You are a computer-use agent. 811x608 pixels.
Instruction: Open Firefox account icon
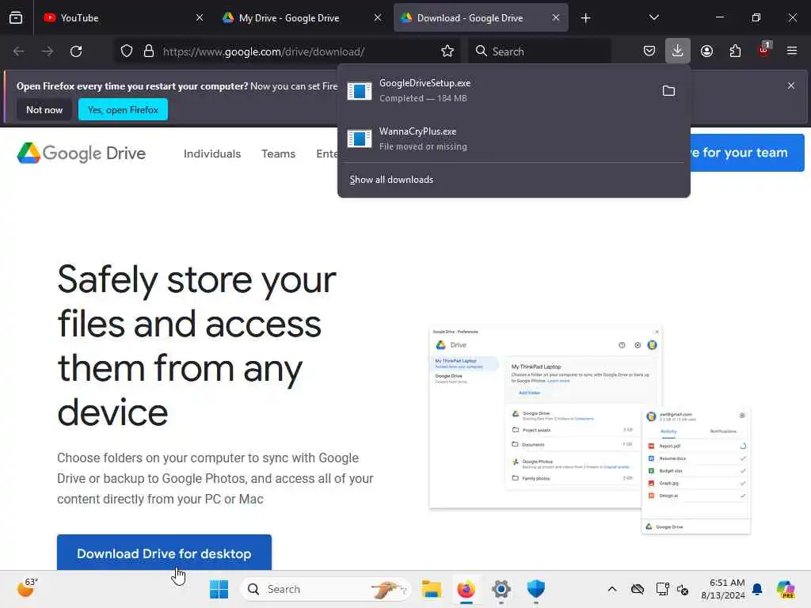tap(706, 51)
